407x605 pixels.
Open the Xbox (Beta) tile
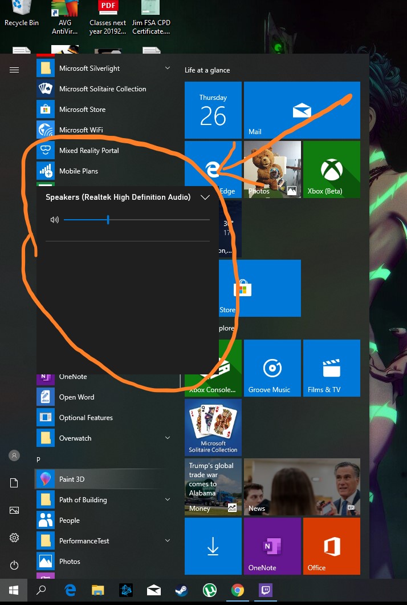(332, 170)
